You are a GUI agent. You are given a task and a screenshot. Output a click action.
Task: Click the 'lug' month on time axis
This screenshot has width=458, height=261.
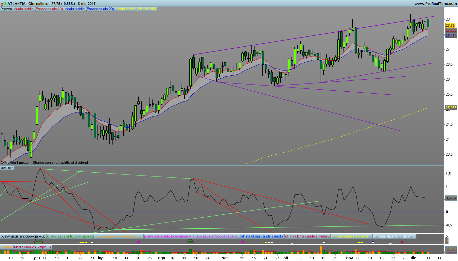tap(100, 258)
